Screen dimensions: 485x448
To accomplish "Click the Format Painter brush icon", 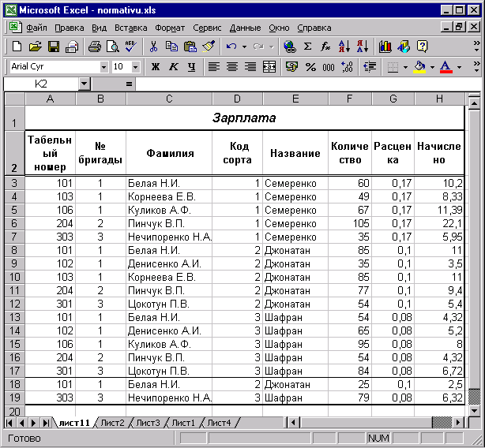I will pyautogui.click(x=209, y=47).
